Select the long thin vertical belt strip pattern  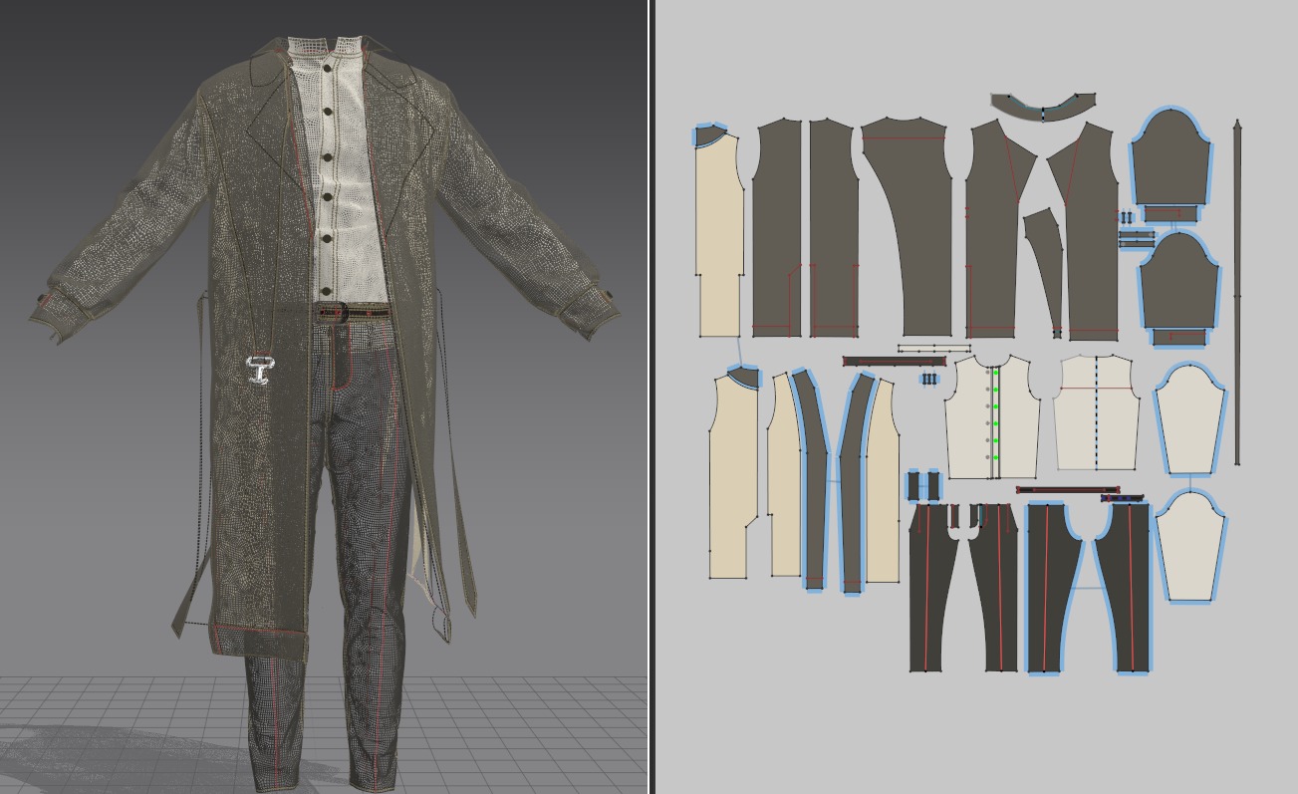1237,293
